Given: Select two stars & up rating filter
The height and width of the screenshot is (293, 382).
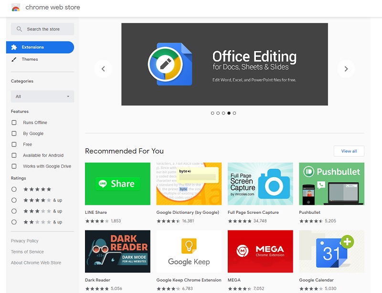Looking at the screenshot, I should click(x=14, y=222).
